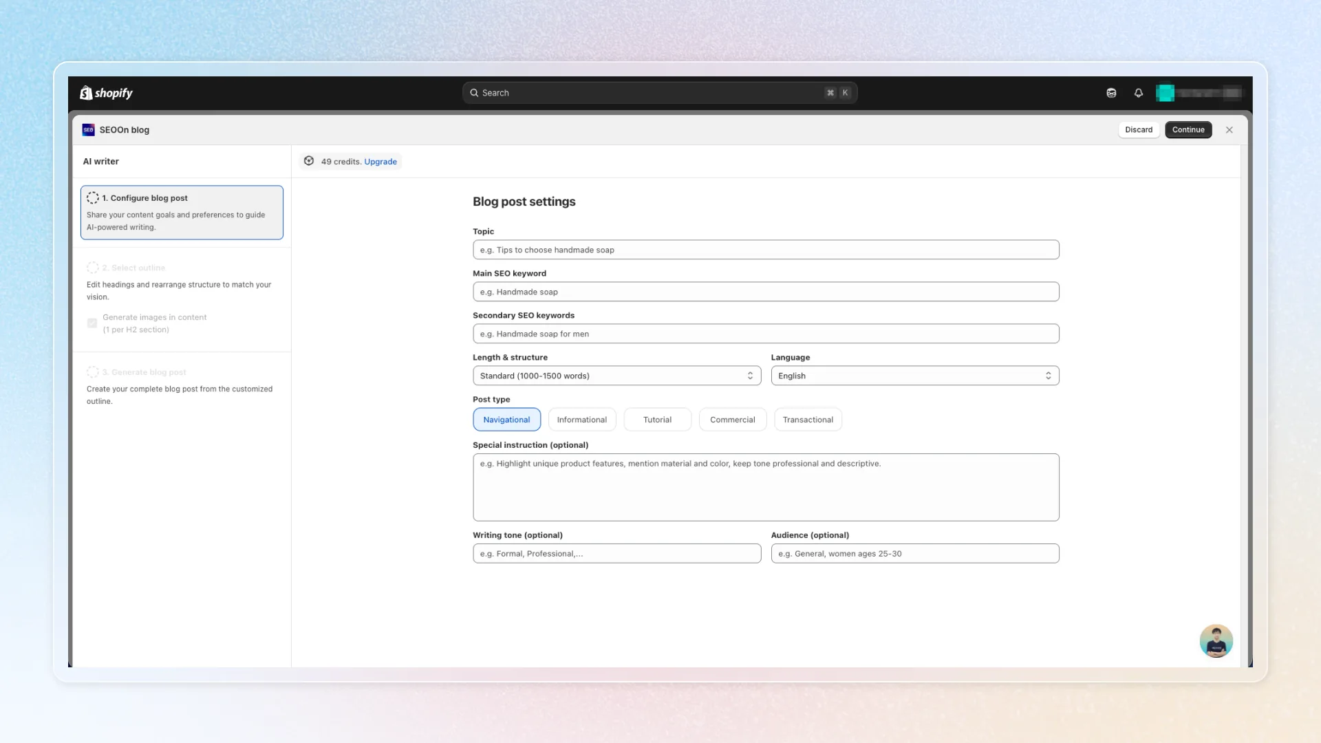
Task: Focus the Main SEO keyword field
Action: [x=766, y=292]
